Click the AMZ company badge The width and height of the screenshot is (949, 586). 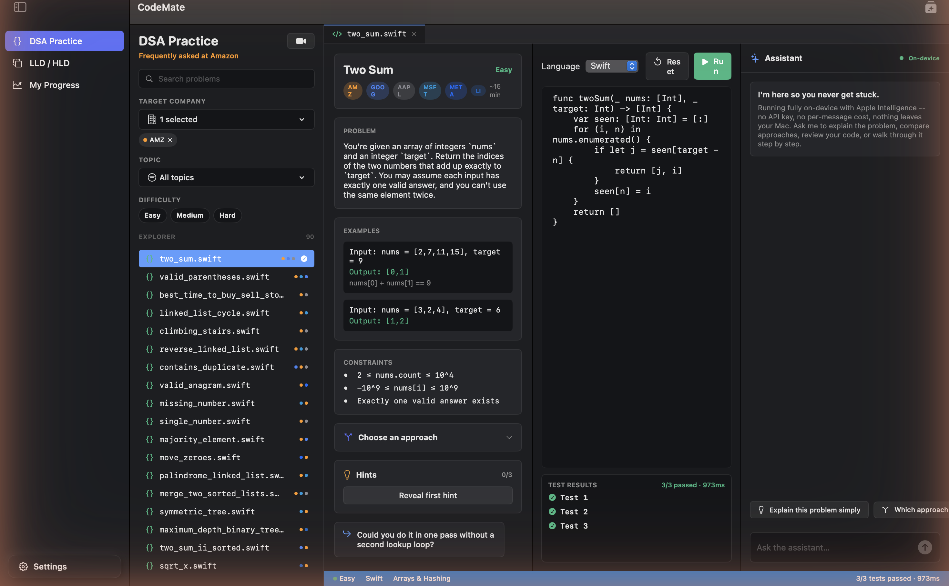click(352, 91)
